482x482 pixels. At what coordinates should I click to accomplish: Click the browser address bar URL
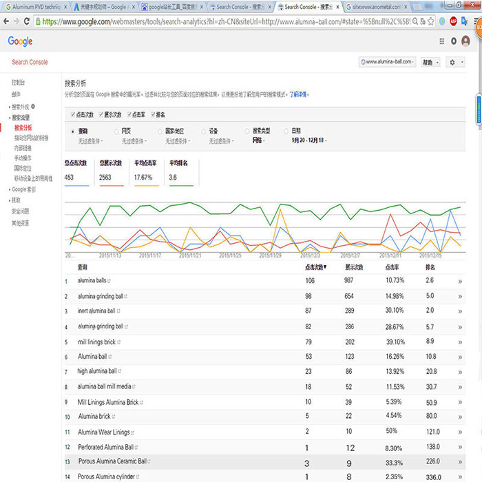[226, 21]
